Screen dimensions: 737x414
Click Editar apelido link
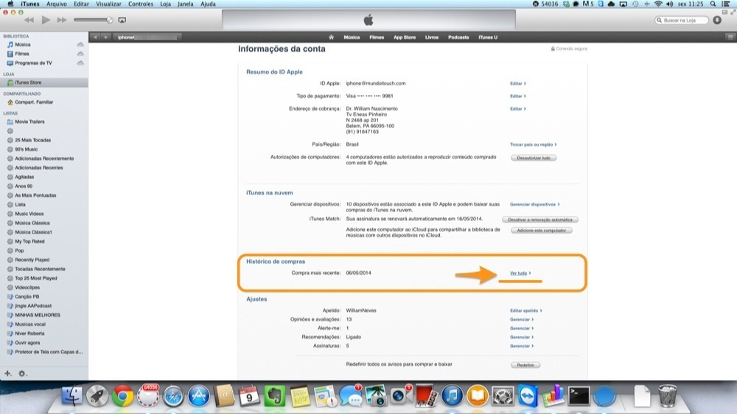click(x=525, y=311)
